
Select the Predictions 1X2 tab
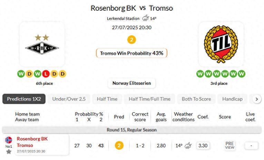tap(24, 99)
